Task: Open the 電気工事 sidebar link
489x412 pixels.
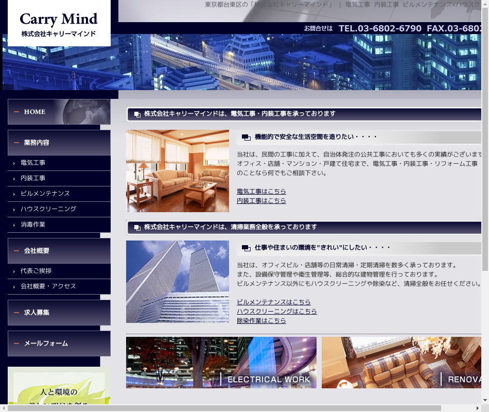Action: pyautogui.click(x=33, y=163)
